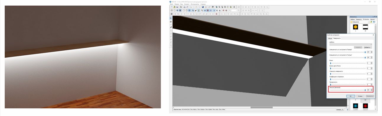This screenshot has width=382, height=116.
Task: Open the zoom level combo box in toolbar
Action: coord(234,10)
